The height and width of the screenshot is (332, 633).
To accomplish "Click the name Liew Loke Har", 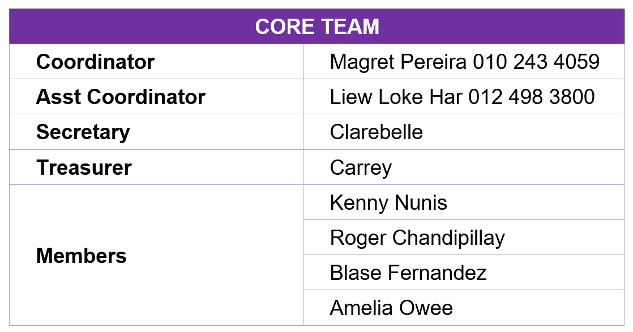I will coord(396,97).
